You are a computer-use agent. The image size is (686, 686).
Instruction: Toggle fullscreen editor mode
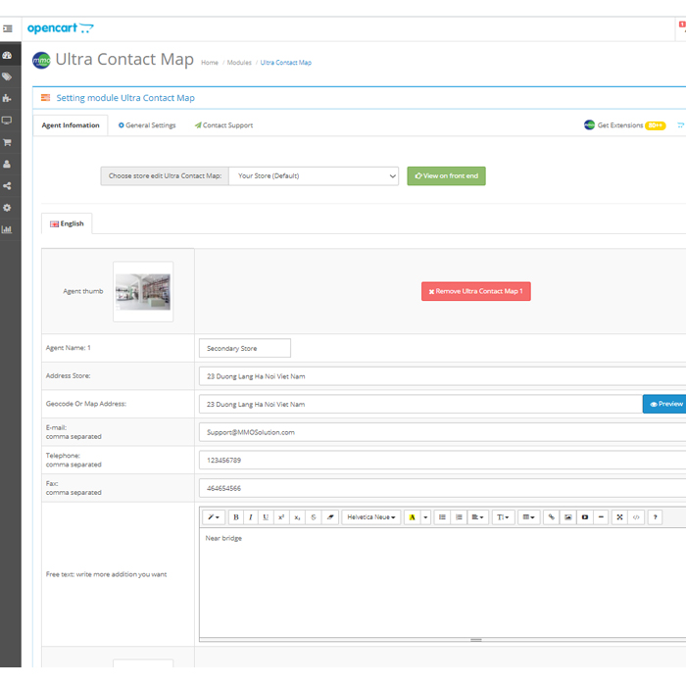[x=619, y=517]
